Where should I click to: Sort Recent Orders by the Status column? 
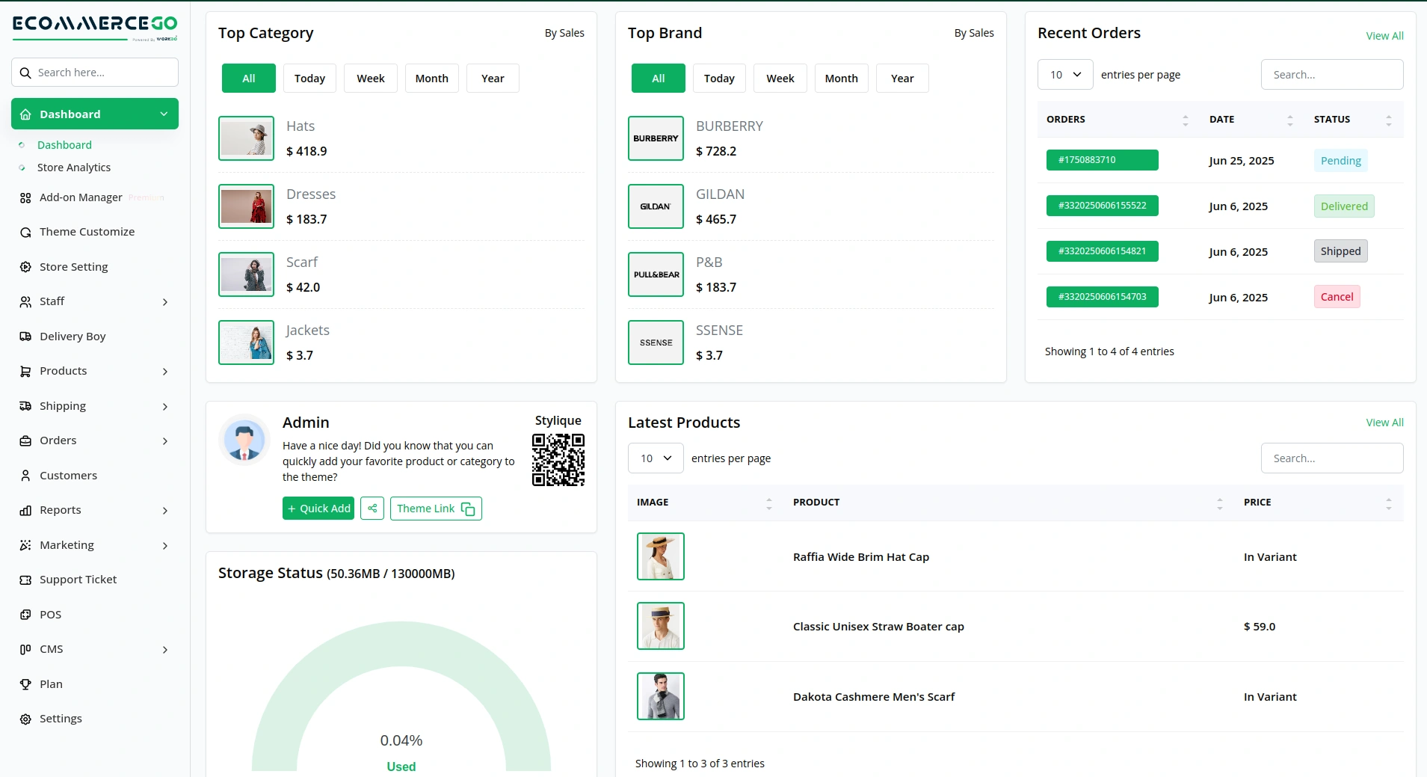click(x=1353, y=120)
